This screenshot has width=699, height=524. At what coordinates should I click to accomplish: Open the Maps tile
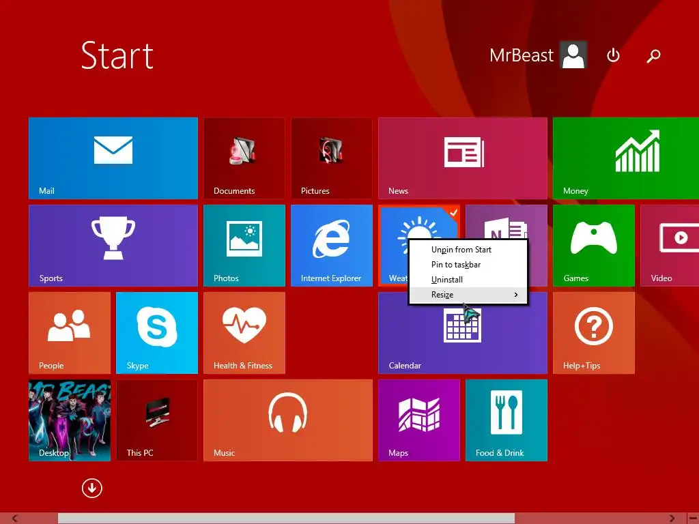(x=419, y=420)
